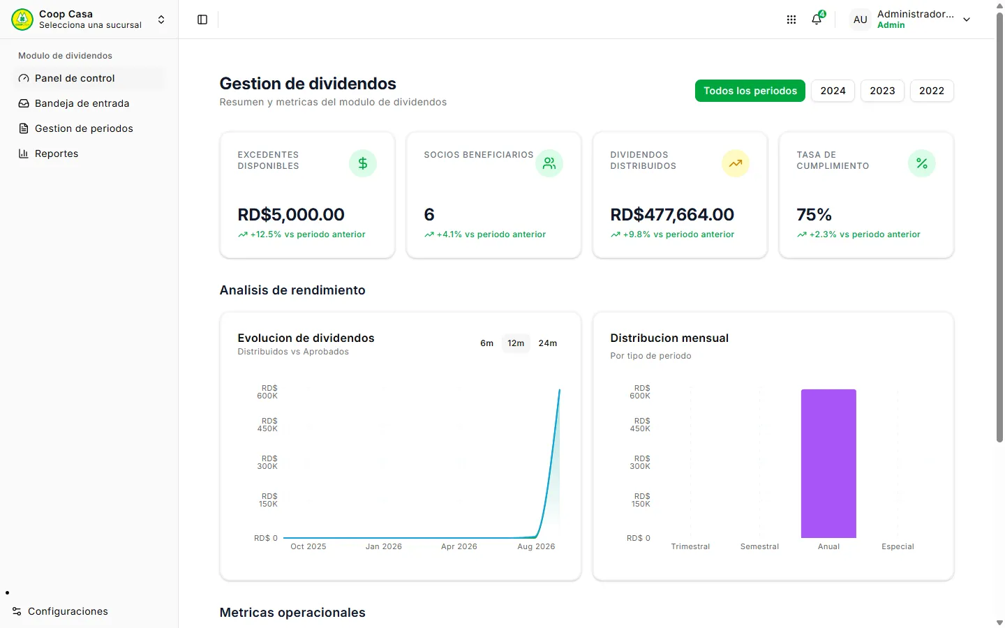Click the Modulo de dividendos heading
Viewport: 1005px width, 628px height.
point(65,56)
